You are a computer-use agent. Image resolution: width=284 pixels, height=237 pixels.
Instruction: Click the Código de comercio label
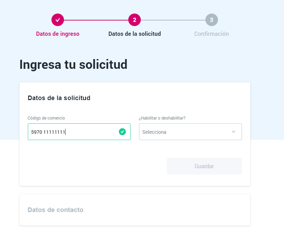46,118
